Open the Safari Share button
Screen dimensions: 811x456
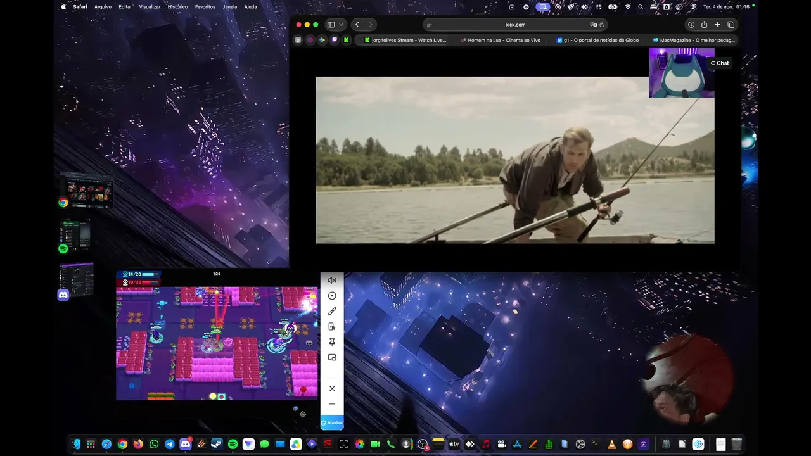pyautogui.click(x=704, y=25)
